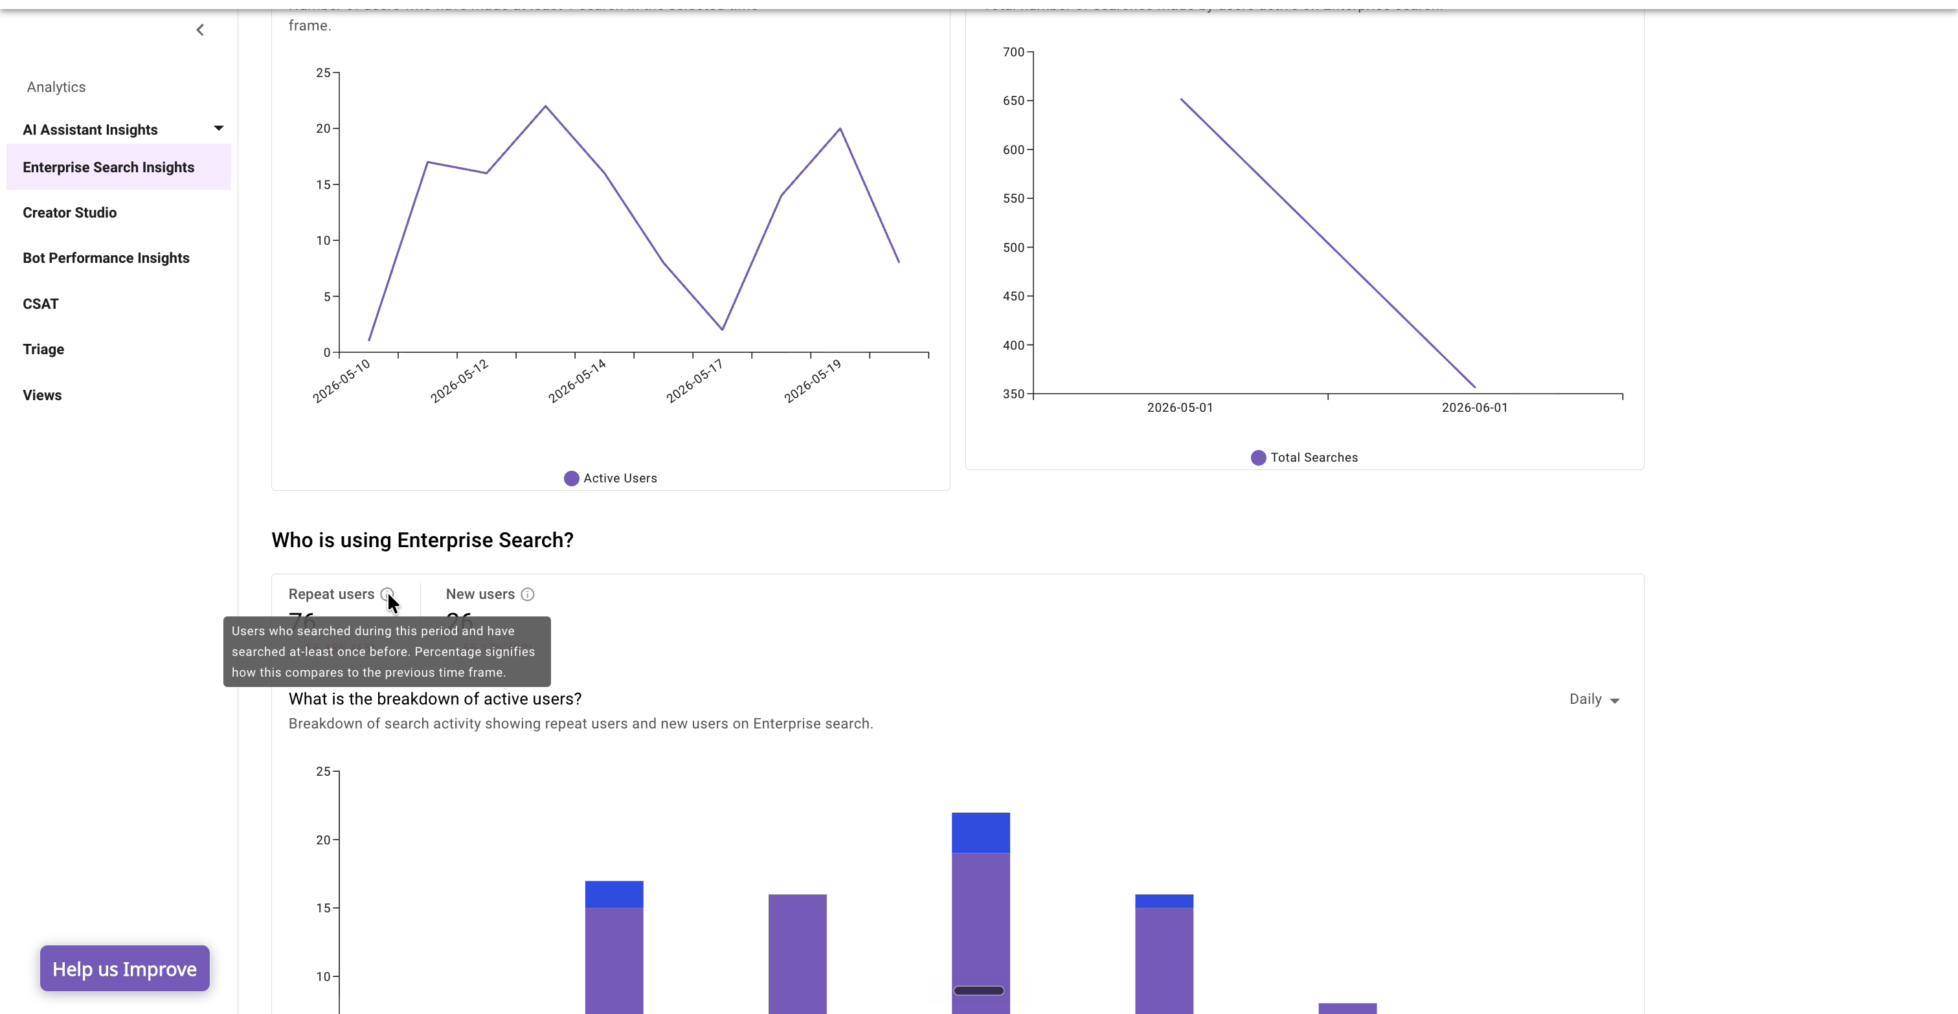
Task: Click the 2026-05-10 axis label
Action: [x=341, y=381]
